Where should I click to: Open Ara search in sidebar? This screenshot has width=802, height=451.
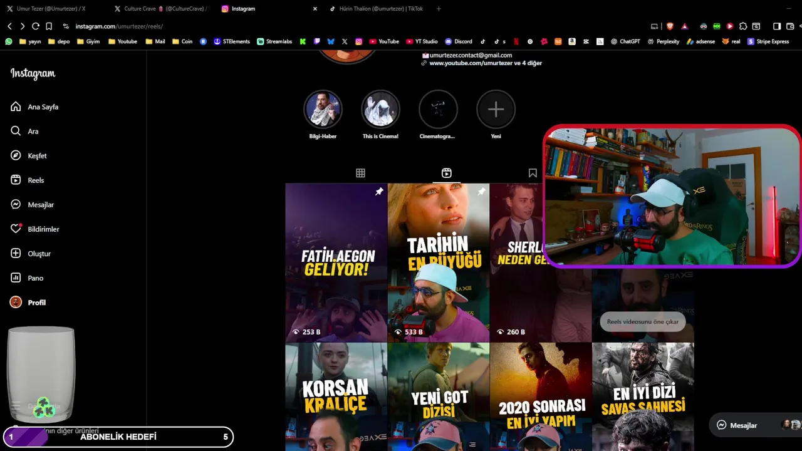point(24,132)
